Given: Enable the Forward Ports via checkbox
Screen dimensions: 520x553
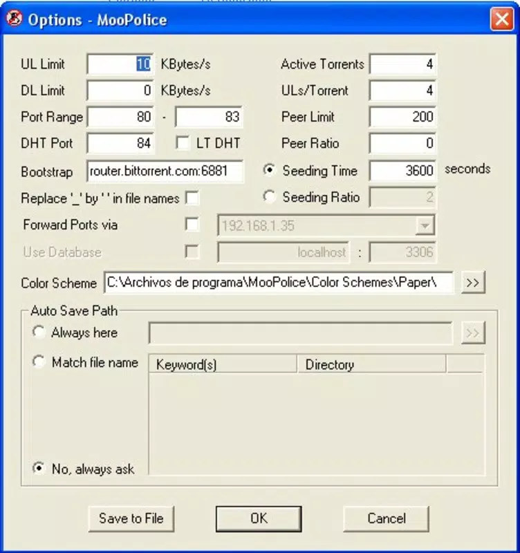Looking at the screenshot, I should pos(192,225).
